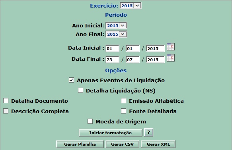Screen dimensions: 232x150
Task: Click Gerar Planilha button
Action: pos(80,144)
